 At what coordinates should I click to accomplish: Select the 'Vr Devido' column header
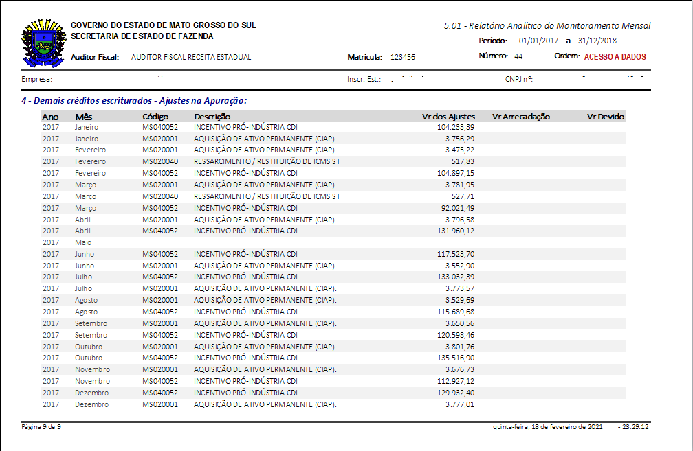(x=605, y=117)
